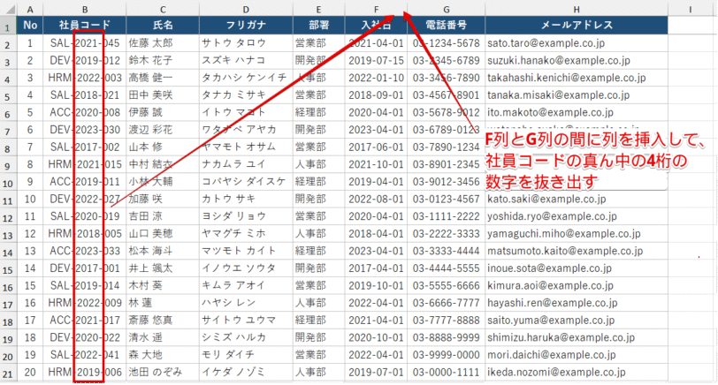Select column B header

[85, 9]
